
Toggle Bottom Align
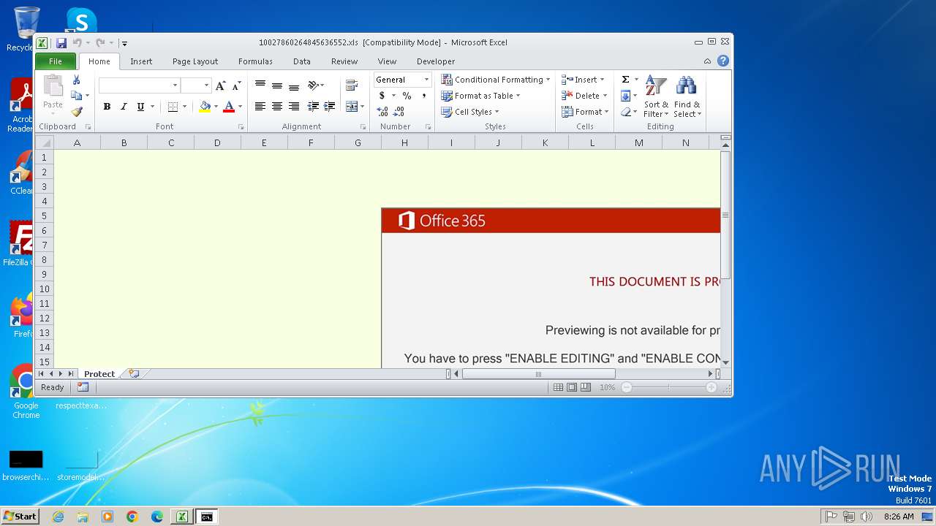[293, 85]
